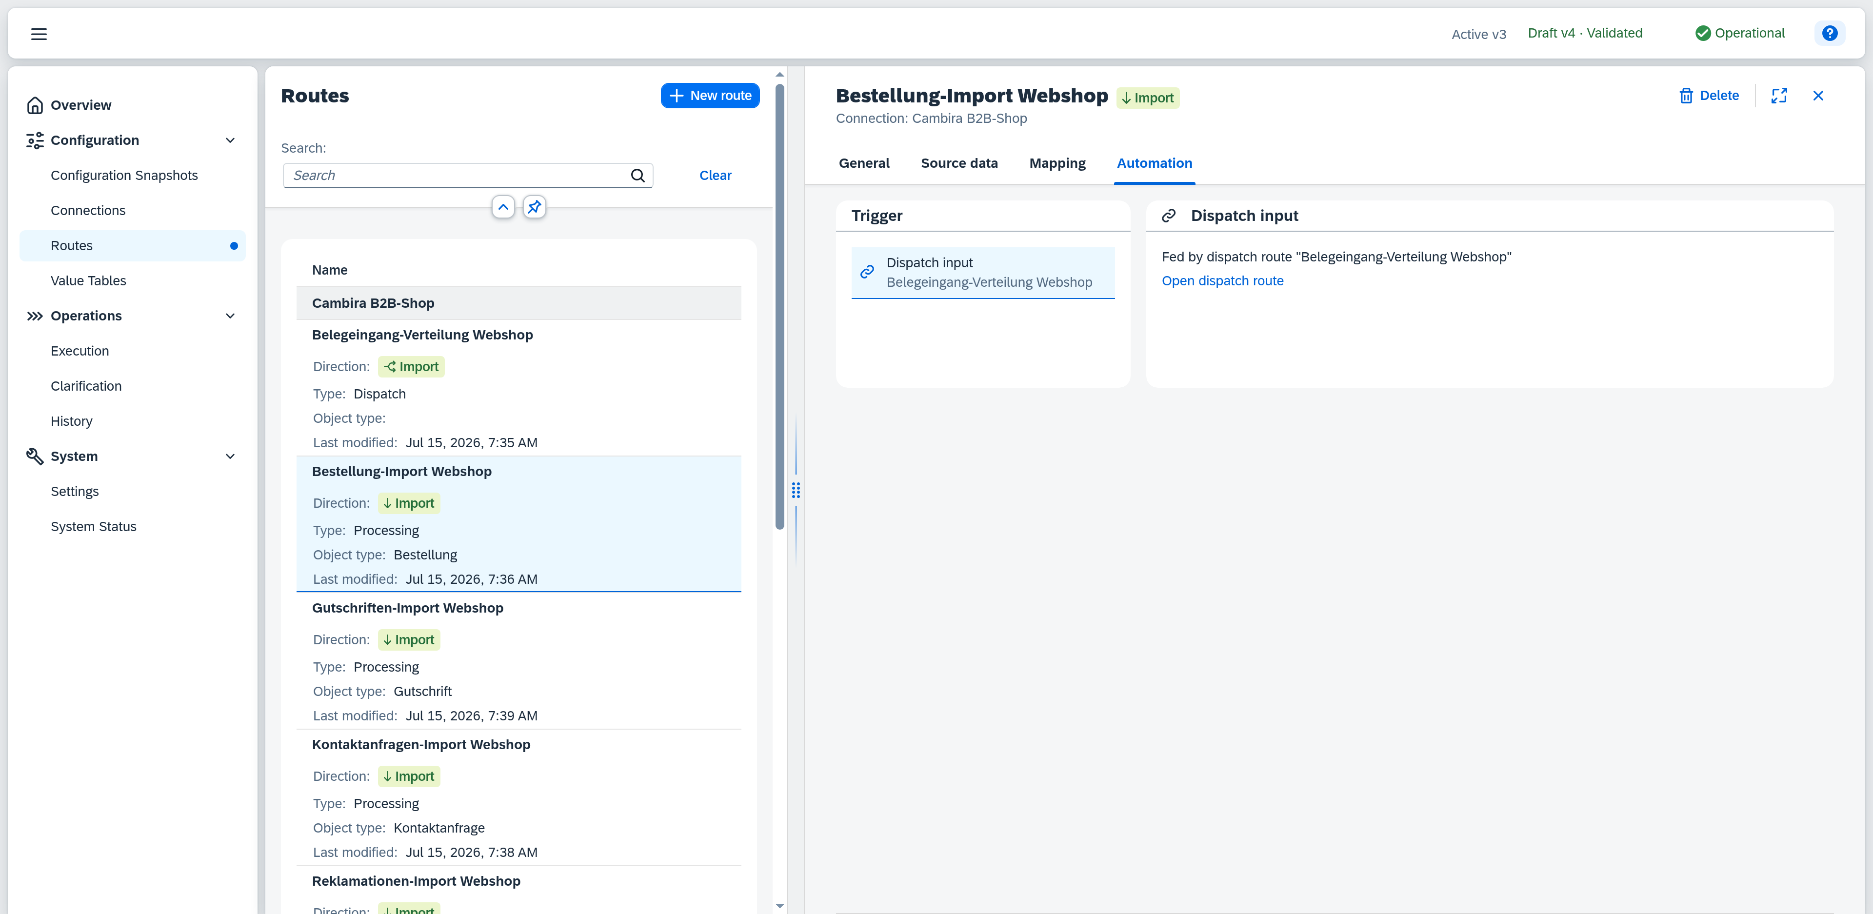Select Reklamationen-Import Webshop route
Screen dimensions: 1873x914
[x=518, y=891]
